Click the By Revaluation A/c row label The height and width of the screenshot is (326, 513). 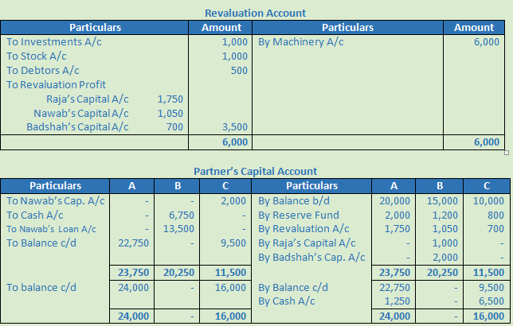coord(303,229)
